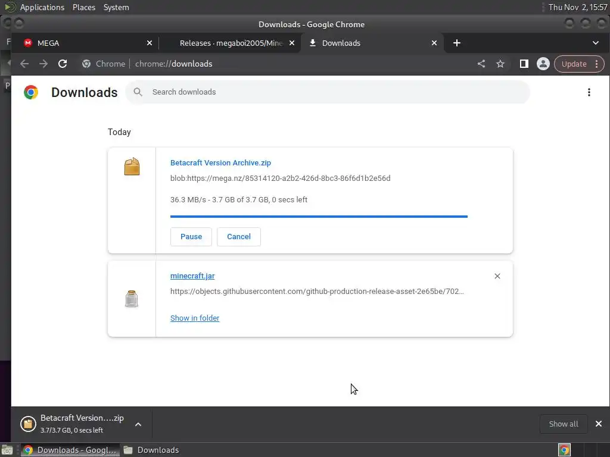Switch to the Downloads folder taskbar window

coord(151,450)
